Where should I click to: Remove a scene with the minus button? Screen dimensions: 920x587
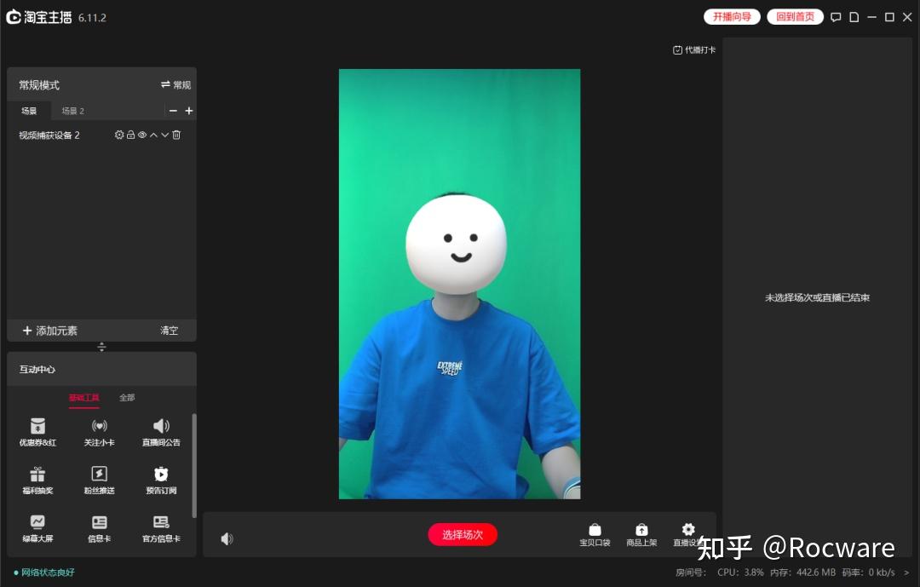coord(173,111)
